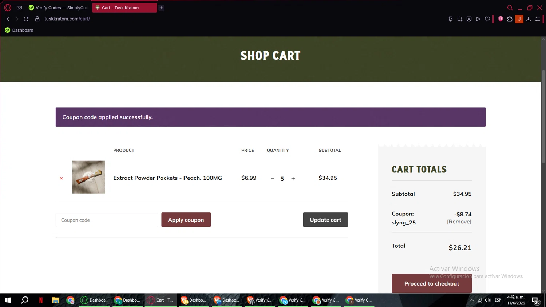Click the page vertical scrollbar

[x=543, y=116]
